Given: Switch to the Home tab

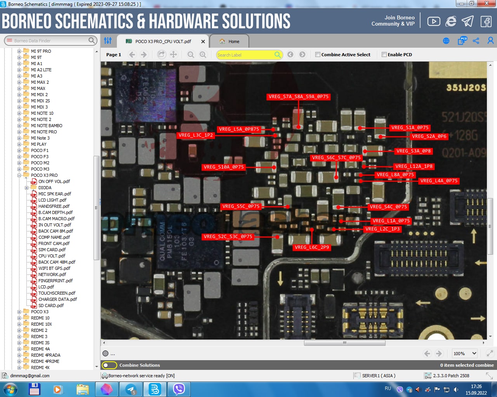Looking at the screenshot, I should 229,41.
